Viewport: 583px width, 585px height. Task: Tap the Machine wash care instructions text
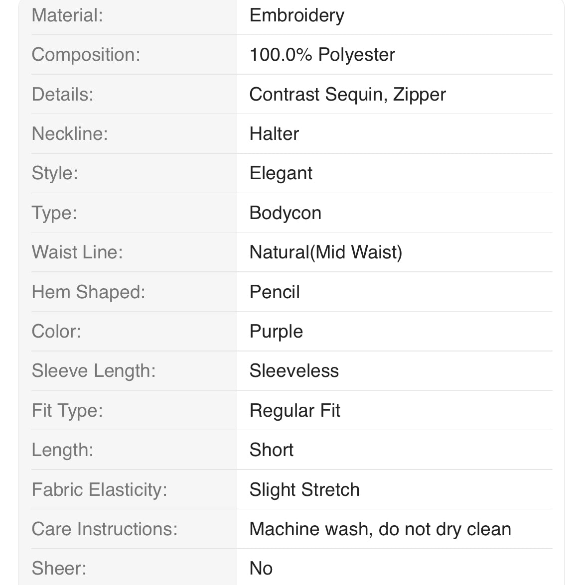[x=380, y=530]
